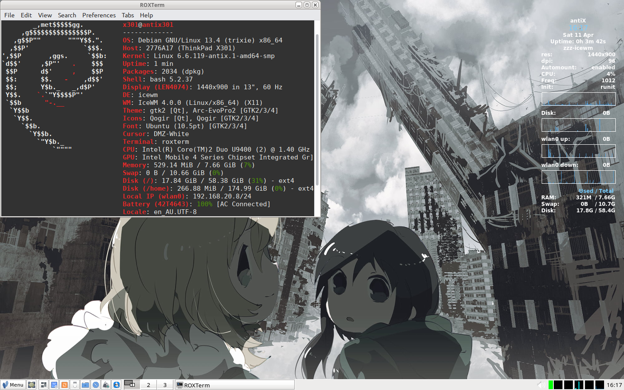
Task: Click the 'Packages: 2034 (dpkg)' line
Action: click(x=163, y=71)
